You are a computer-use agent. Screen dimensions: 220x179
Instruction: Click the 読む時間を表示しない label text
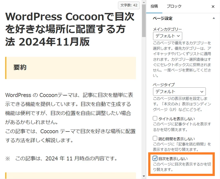(177, 139)
